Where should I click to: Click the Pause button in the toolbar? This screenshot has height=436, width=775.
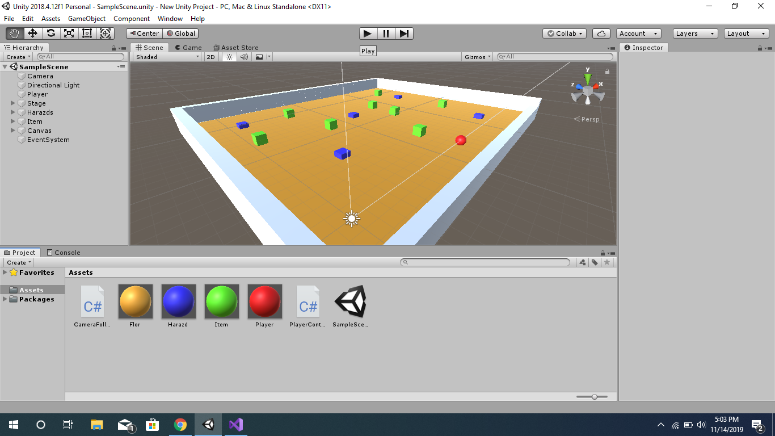(385, 33)
